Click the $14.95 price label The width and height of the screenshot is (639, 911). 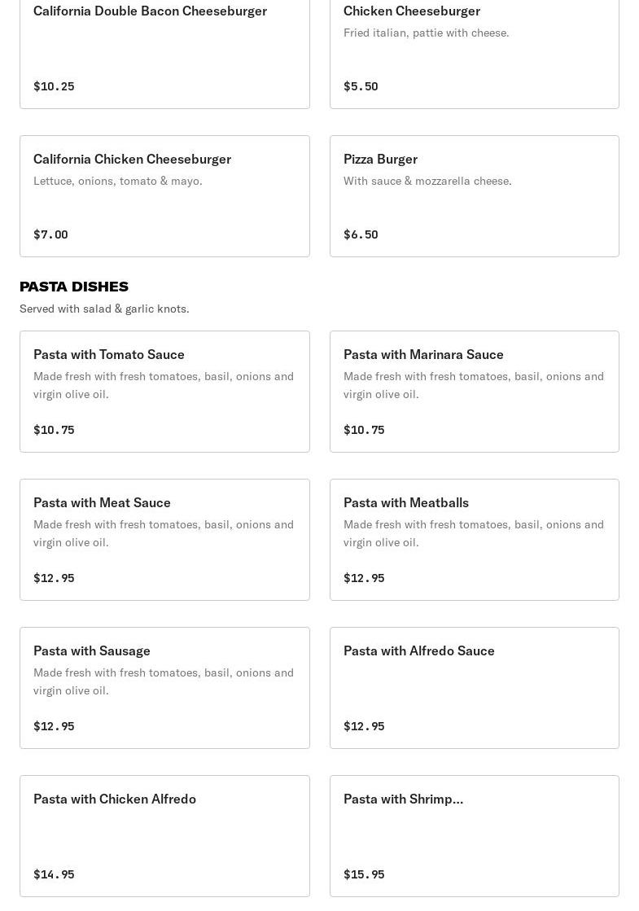[x=54, y=874]
